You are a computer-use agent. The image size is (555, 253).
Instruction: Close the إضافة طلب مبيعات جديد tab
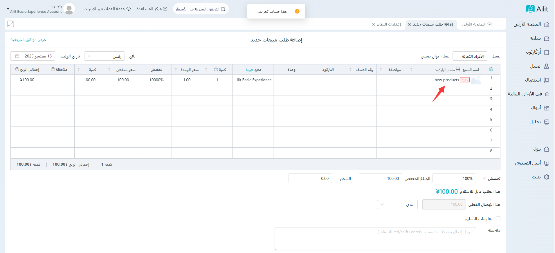click(x=409, y=24)
